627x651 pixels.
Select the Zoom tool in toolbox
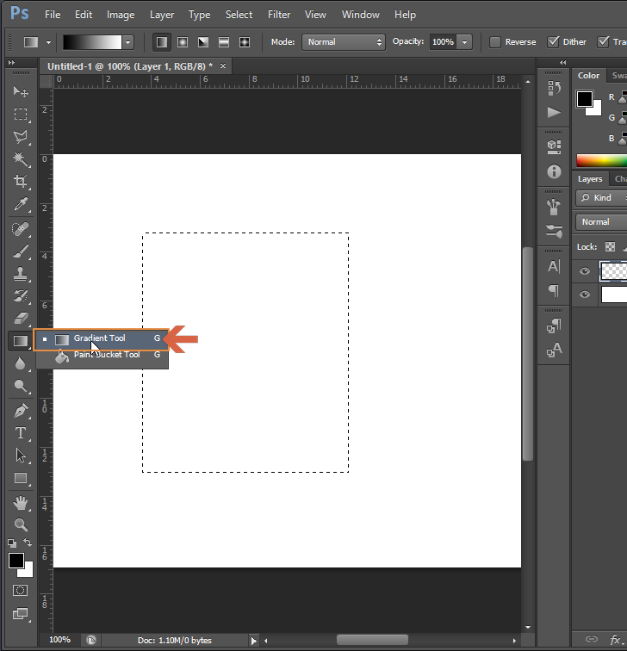click(21, 525)
